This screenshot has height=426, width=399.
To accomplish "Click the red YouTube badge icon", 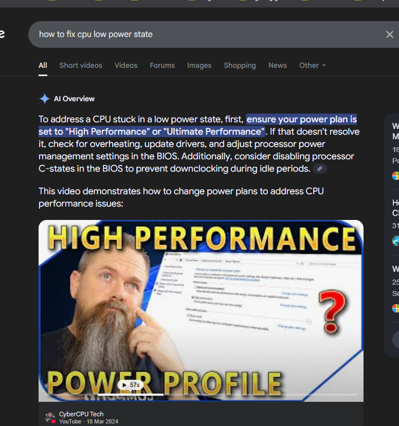I will (x=53, y=421).
